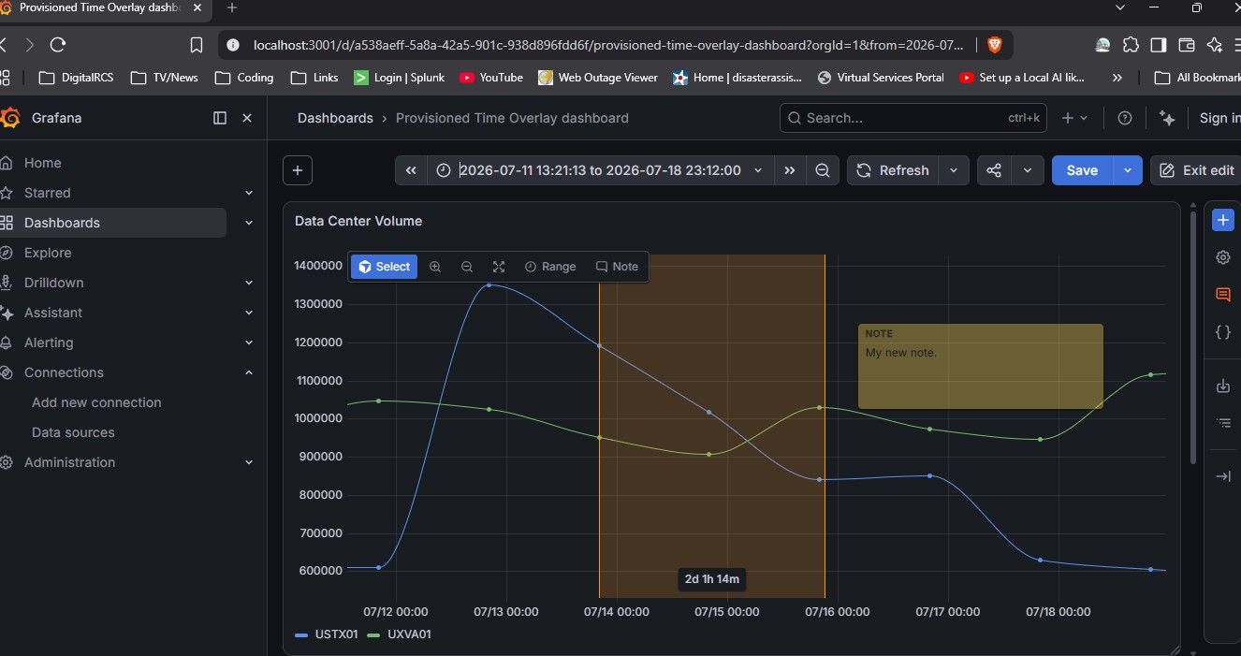
Task: Zoom out the time range
Action: point(822,170)
